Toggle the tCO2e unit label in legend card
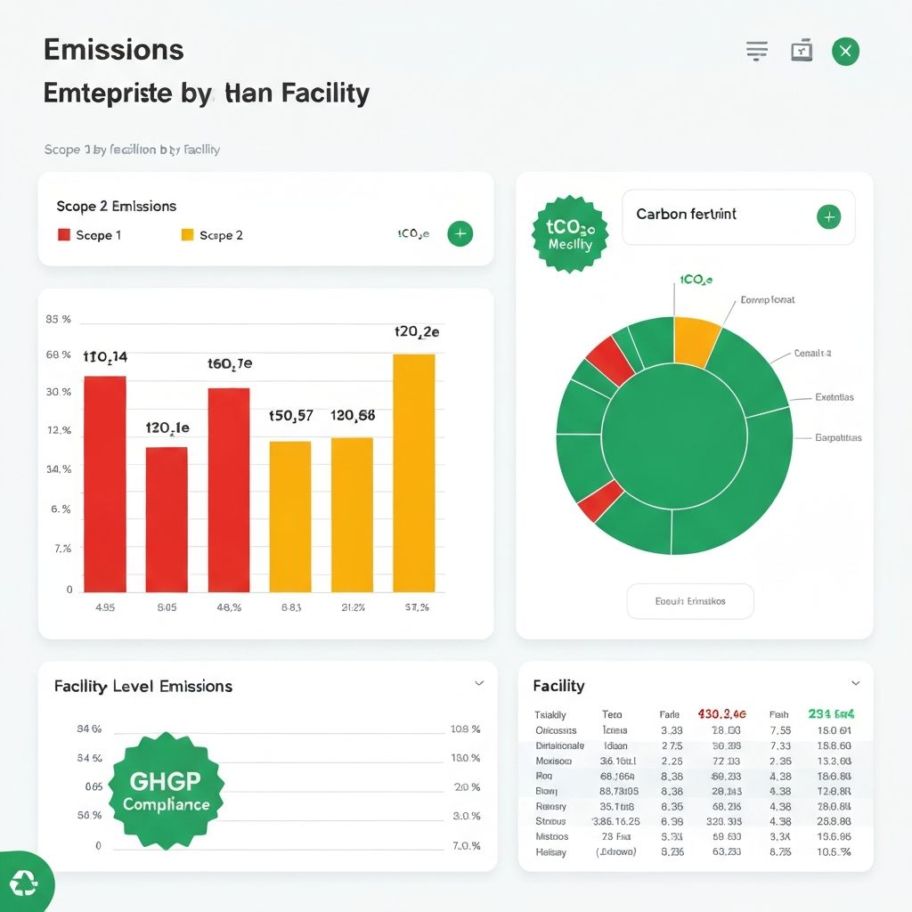This screenshot has height=912, width=912. [413, 234]
